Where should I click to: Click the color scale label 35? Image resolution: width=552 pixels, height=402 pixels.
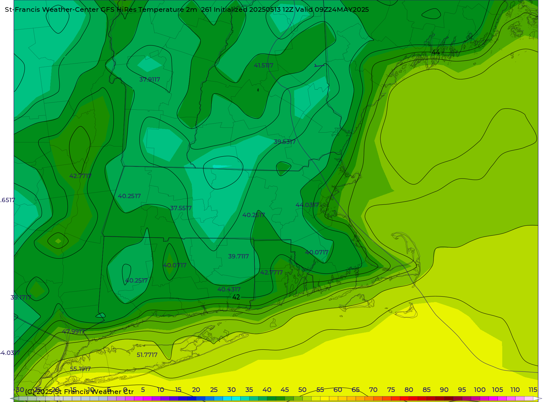(x=249, y=390)
